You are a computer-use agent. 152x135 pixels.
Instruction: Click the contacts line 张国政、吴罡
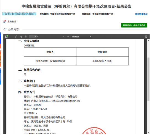click(x=36, y=126)
